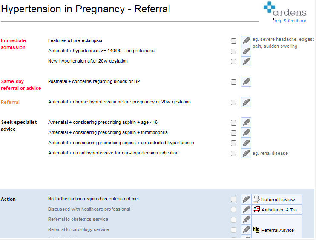Click pencil icon for Postnatal concerns row
Image resolution: width=316 pixels, height=240 pixels.
point(246,82)
